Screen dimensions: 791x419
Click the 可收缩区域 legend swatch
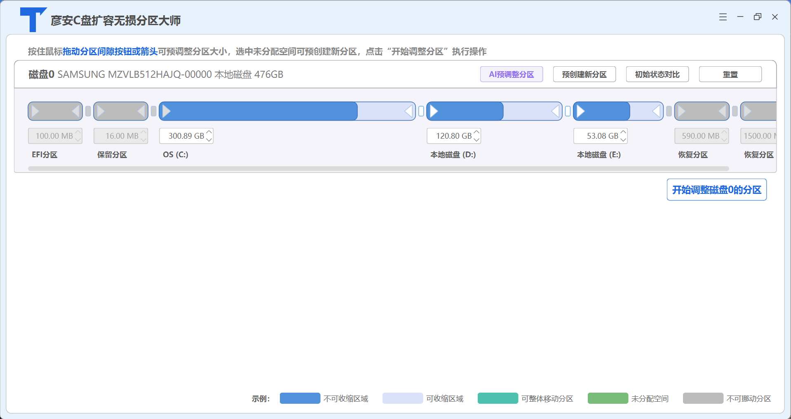[403, 398]
